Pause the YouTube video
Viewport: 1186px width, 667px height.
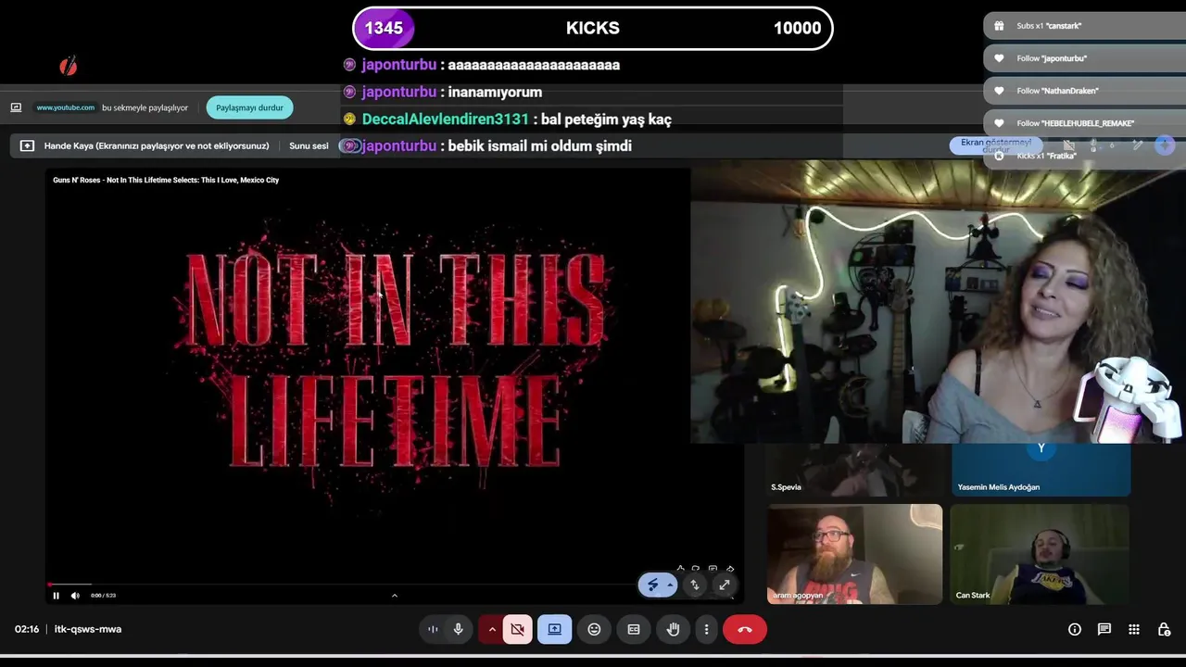(56, 596)
